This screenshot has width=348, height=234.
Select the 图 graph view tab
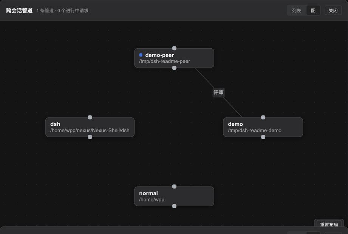[313, 11]
